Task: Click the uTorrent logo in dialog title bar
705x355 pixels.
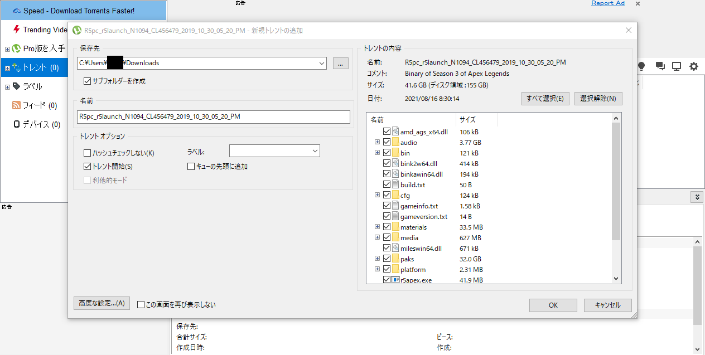Action: (77, 30)
